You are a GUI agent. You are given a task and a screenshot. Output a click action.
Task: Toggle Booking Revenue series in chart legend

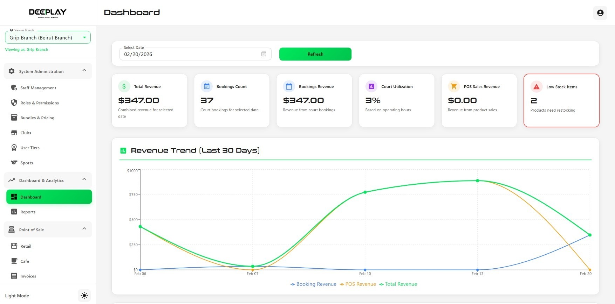point(313,284)
